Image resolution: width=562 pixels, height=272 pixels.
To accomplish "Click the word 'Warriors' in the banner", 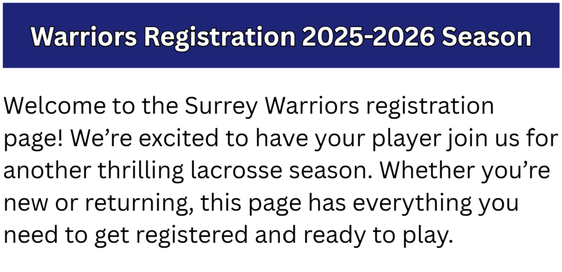I will pos(84,36).
